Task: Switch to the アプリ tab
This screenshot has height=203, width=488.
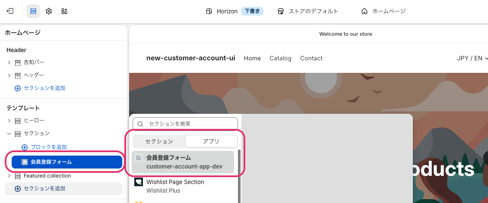Action: (211, 141)
